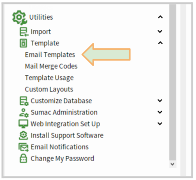Select Template Usage entry

tap(49, 78)
